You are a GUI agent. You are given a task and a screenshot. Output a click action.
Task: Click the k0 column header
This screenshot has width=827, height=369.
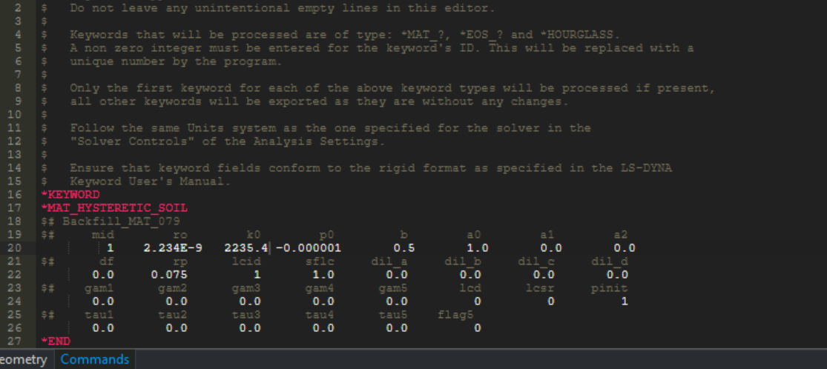point(254,235)
